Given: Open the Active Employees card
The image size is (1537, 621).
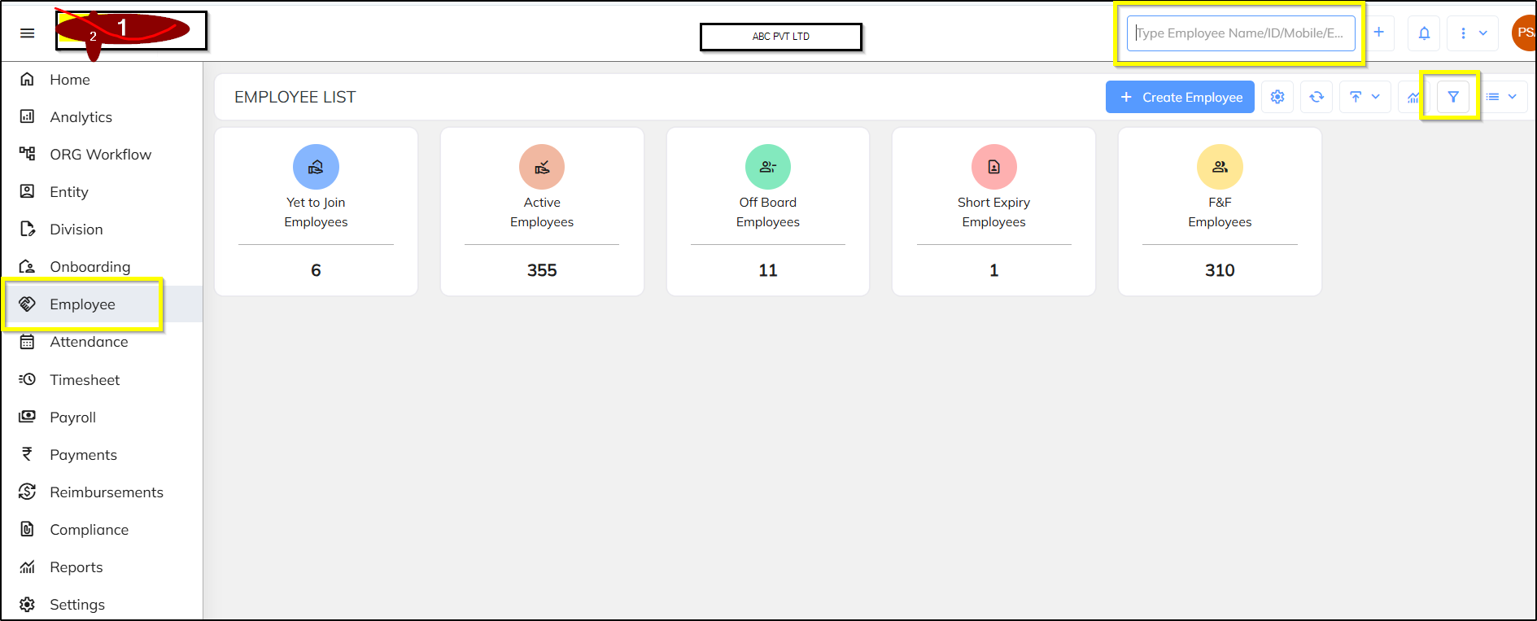Looking at the screenshot, I should click(x=542, y=212).
